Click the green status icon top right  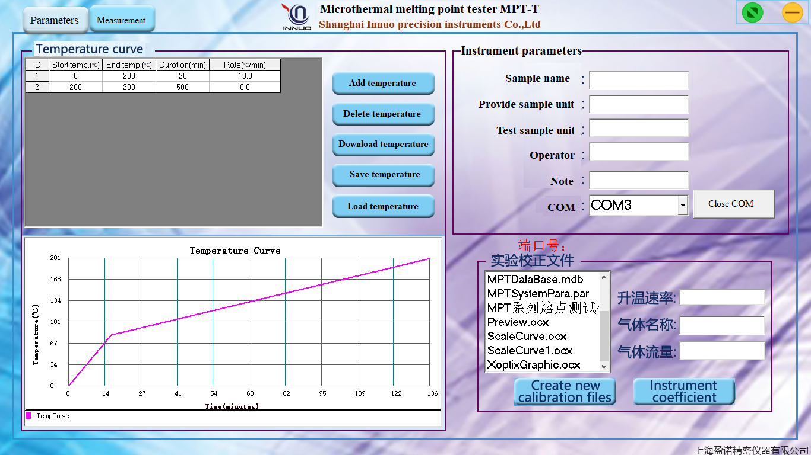752,12
